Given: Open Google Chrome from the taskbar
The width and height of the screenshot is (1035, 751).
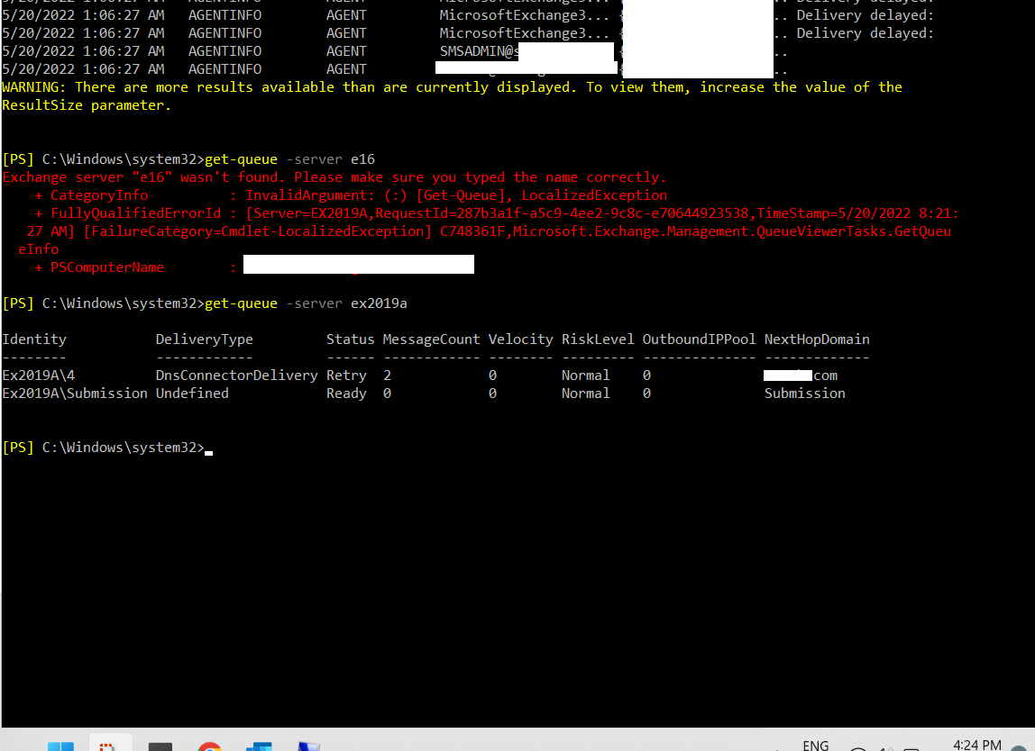Looking at the screenshot, I should pos(209,746).
